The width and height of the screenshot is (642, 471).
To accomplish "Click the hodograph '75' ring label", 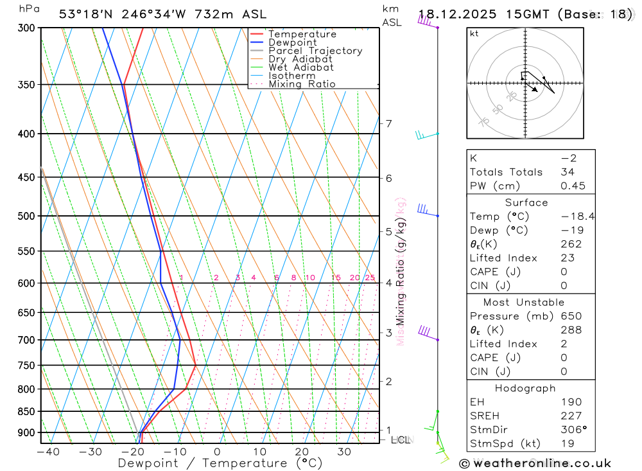I will [x=484, y=122].
